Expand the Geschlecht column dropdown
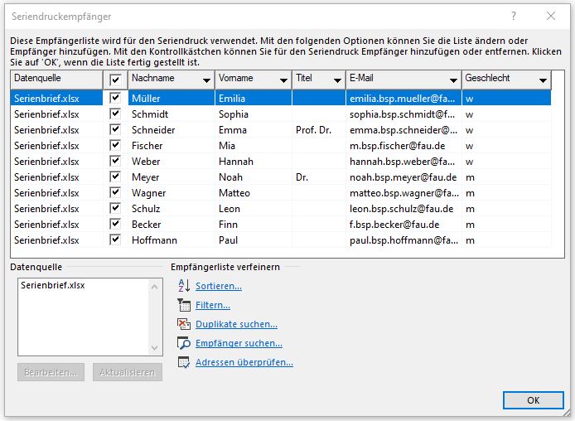 click(x=543, y=80)
